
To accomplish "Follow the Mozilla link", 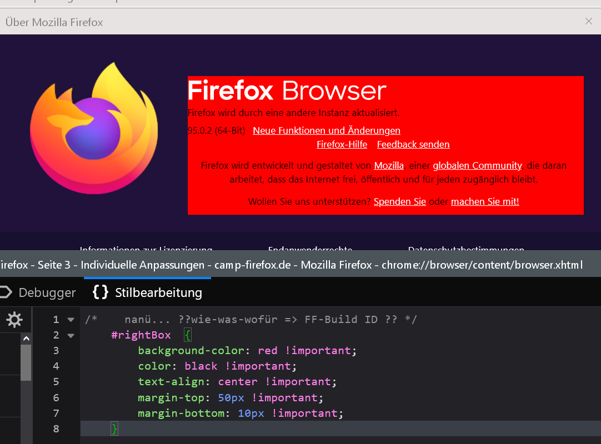I will point(389,165).
